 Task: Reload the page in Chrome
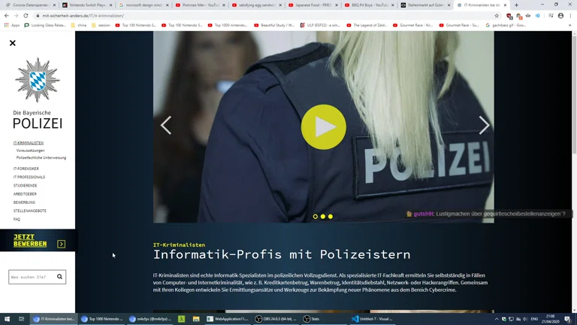coord(26,15)
